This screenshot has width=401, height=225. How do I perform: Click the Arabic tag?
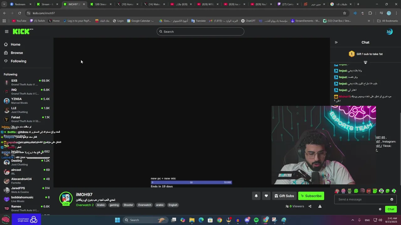(x=101, y=205)
